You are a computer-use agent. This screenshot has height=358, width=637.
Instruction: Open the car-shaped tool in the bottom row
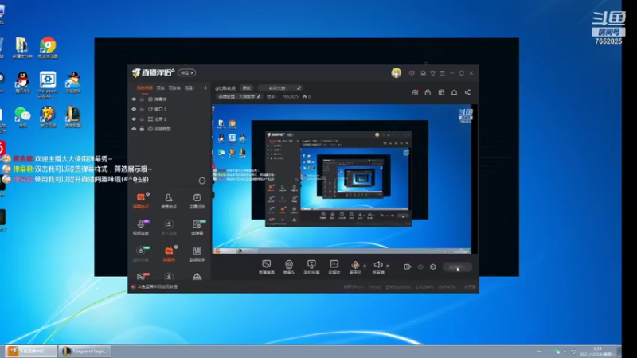tap(197, 277)
